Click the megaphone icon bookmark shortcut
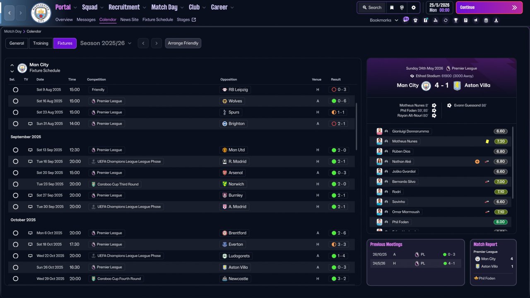 [476, 20]
